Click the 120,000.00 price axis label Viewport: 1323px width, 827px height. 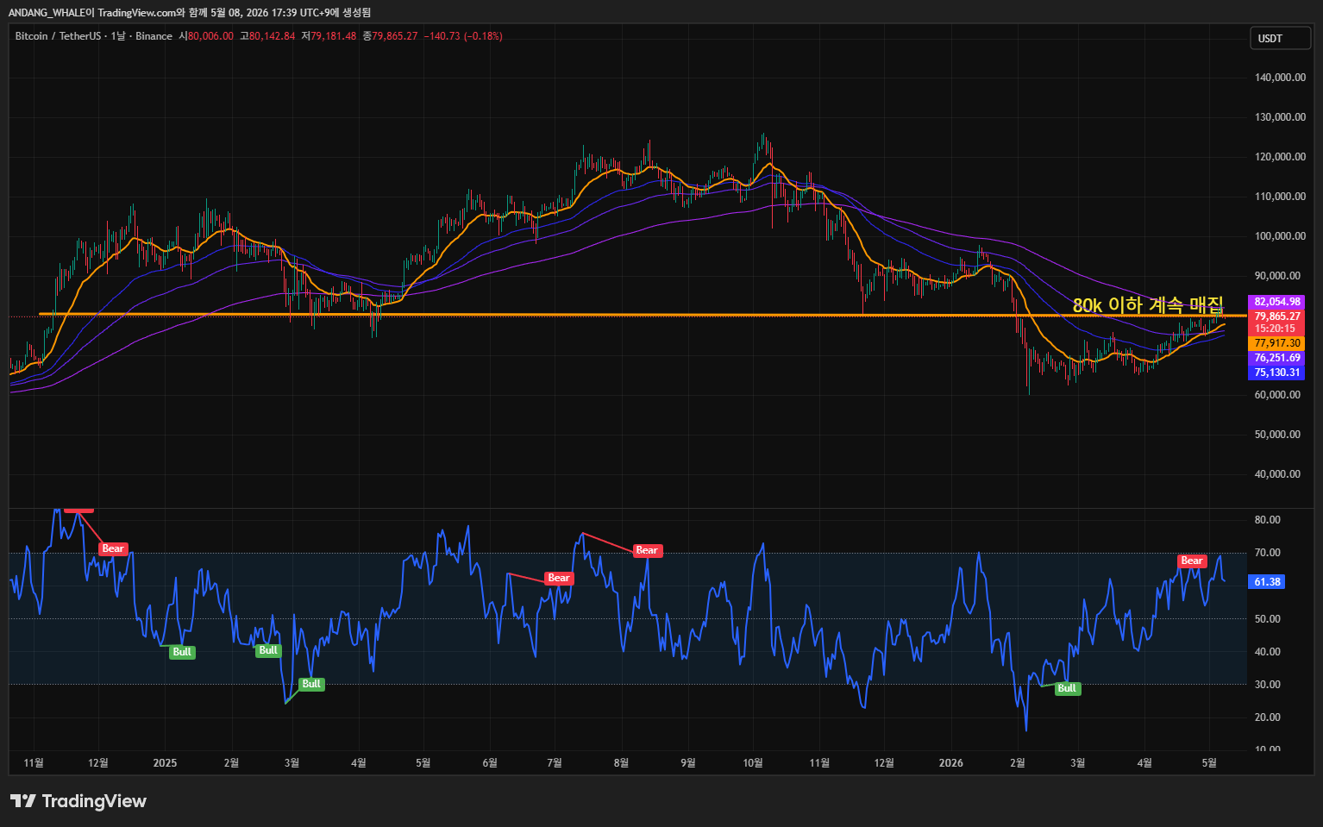click(1280, 157)
